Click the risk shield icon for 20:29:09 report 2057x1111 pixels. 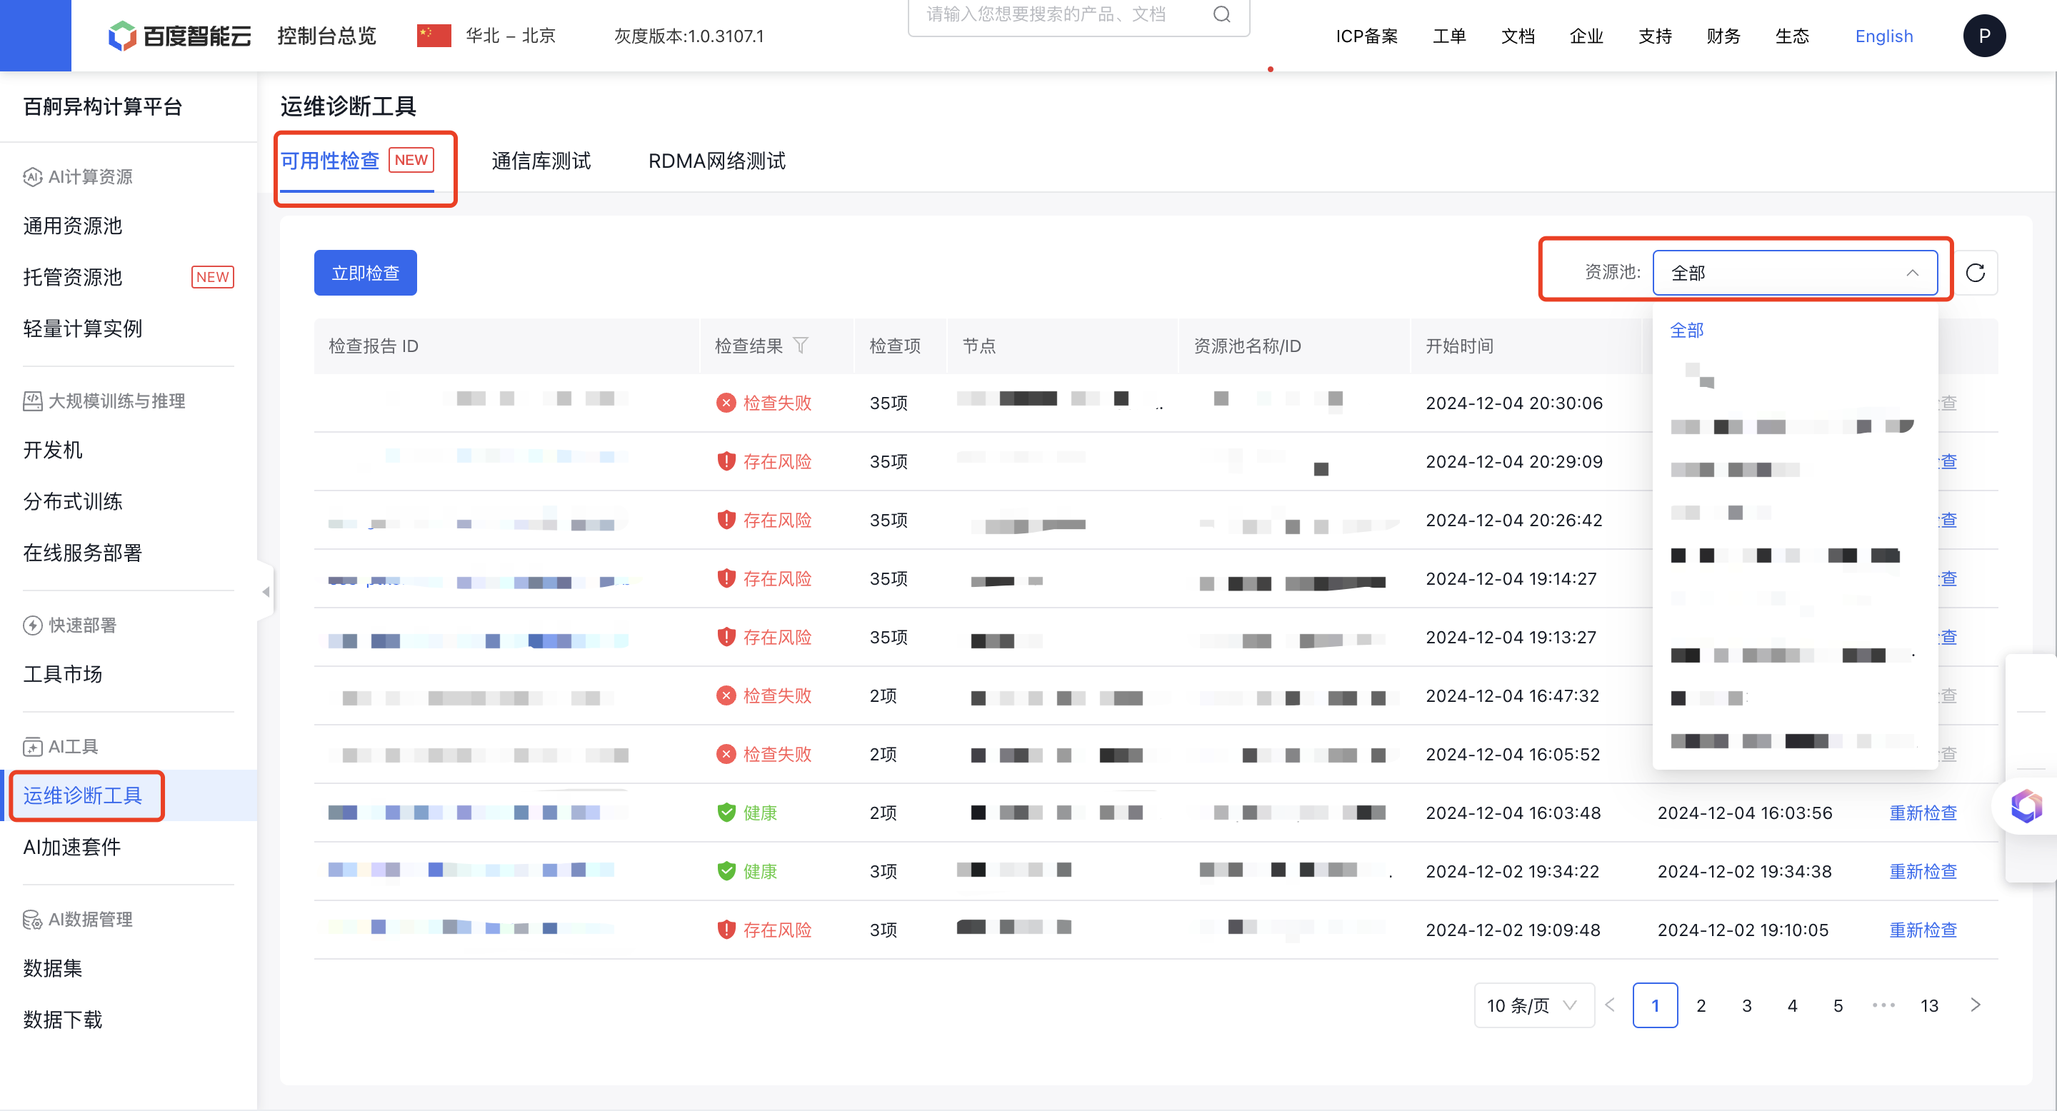[725, 461]
